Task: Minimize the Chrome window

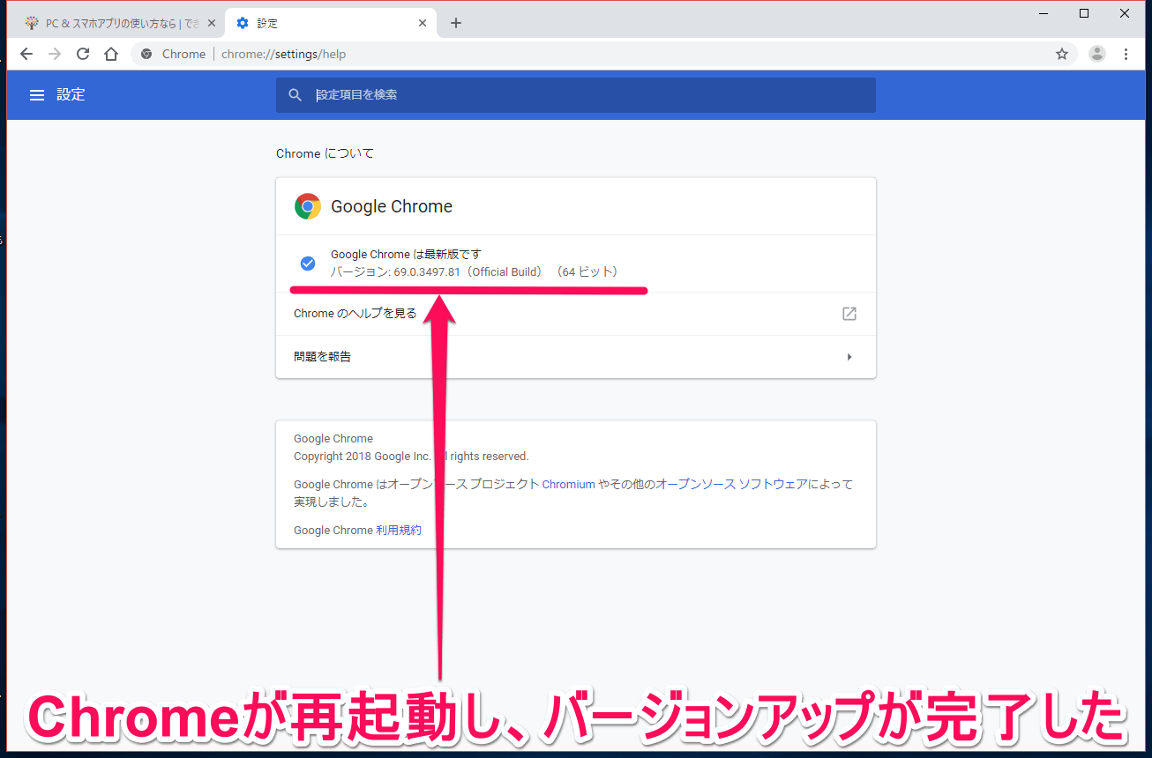Action: pos(1044,13)
